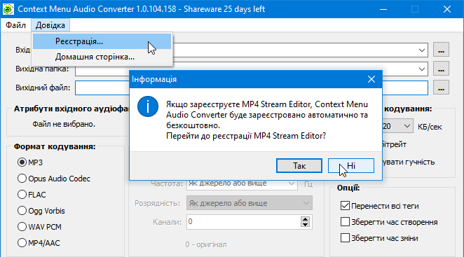Click the blue information icon in dialog
The height and width of the screenshot is (257, 464).
(x=148, y=106)
